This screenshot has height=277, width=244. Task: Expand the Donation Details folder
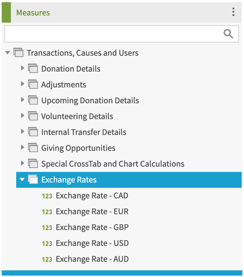click(x=22, y=69)
